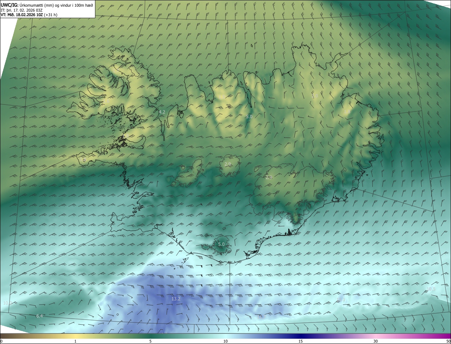
Task: Click the initialization time "IT: þri. 17. 02. 2026 03Z"
Action: click(x=22, y=10)
